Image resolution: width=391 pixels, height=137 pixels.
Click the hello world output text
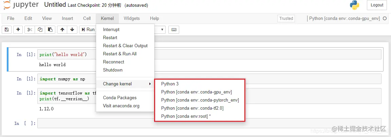coord(52,65)
